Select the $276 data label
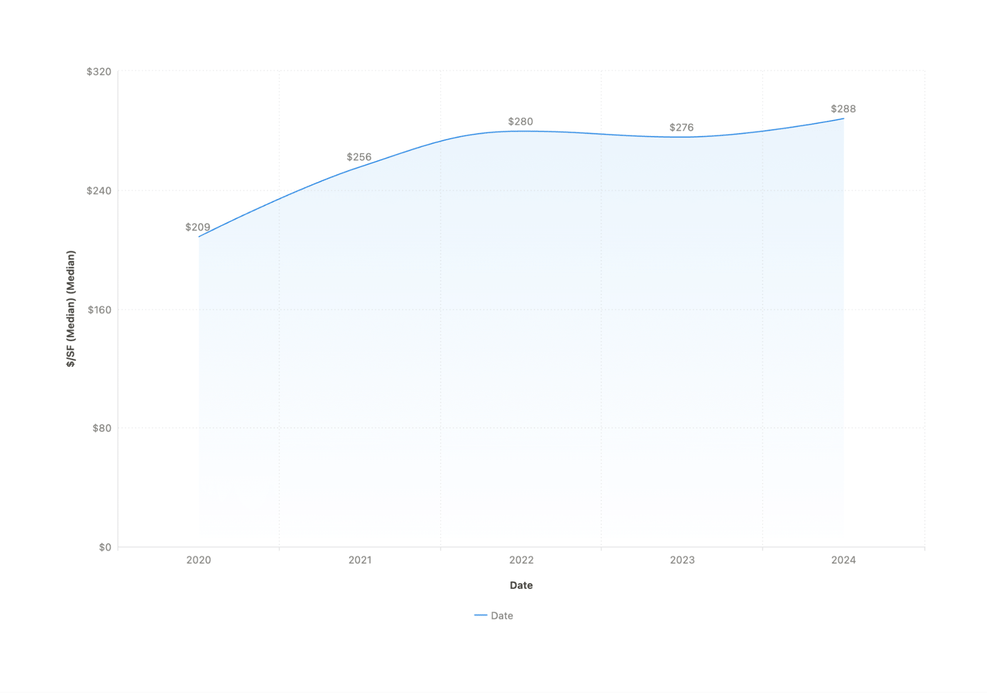 point(681,127)
